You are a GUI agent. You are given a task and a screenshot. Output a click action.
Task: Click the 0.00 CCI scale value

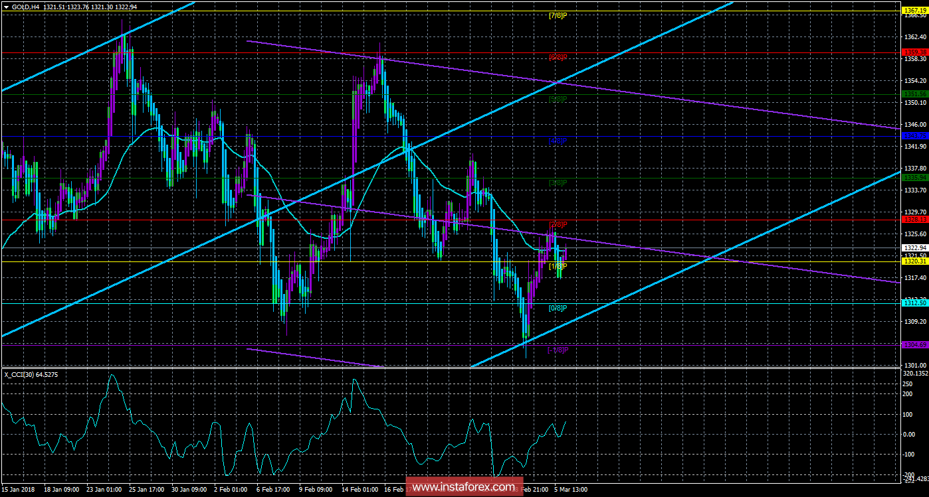(908, 434)
